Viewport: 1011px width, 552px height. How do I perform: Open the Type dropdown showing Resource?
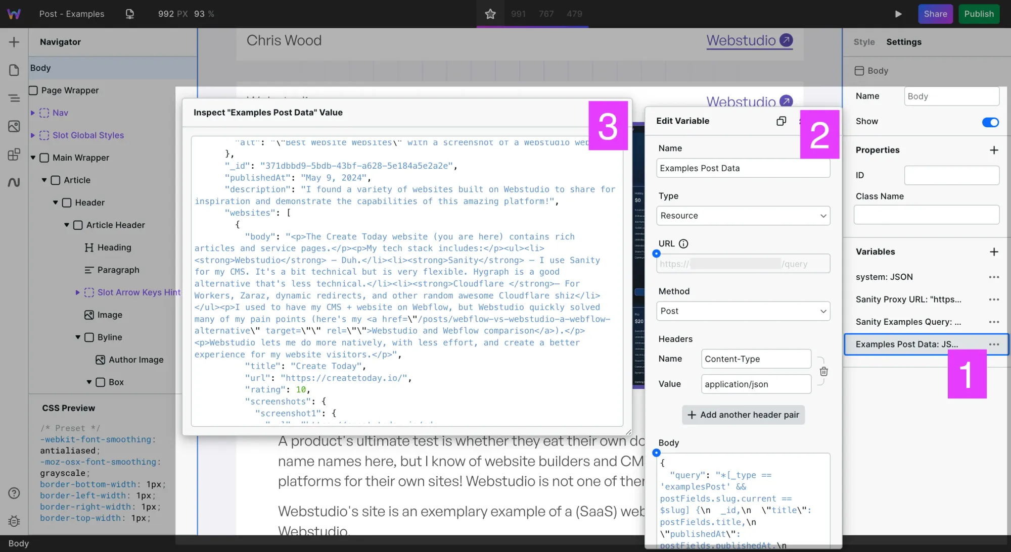click(x=742, y=216)
